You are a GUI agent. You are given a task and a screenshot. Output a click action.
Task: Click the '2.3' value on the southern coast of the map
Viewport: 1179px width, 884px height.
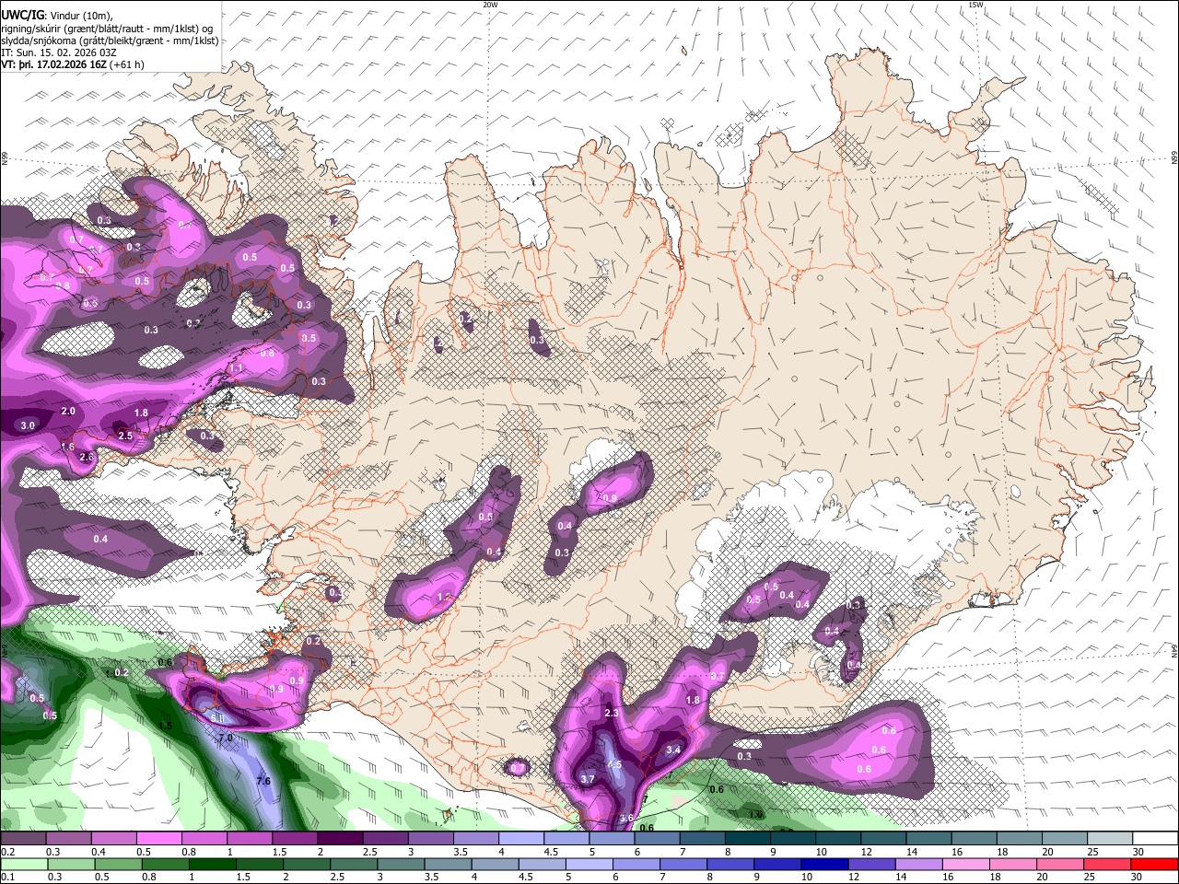[612, 714]
